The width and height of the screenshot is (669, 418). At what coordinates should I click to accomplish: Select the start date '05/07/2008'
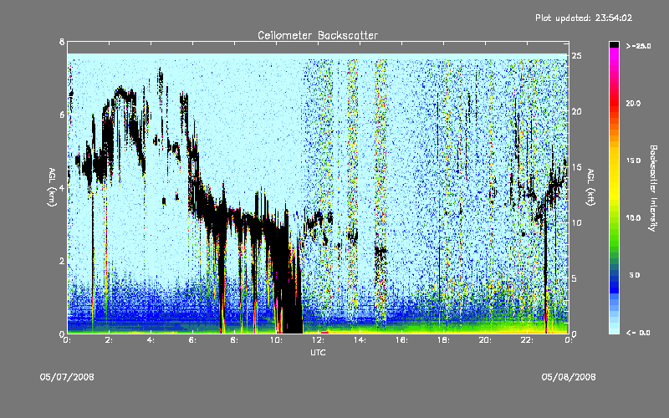pos(67,377)
